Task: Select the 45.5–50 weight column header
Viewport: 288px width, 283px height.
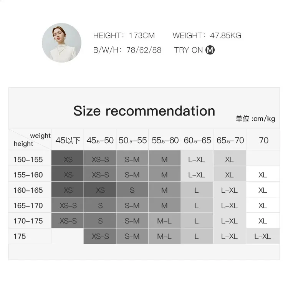Action: coord(100,140)
